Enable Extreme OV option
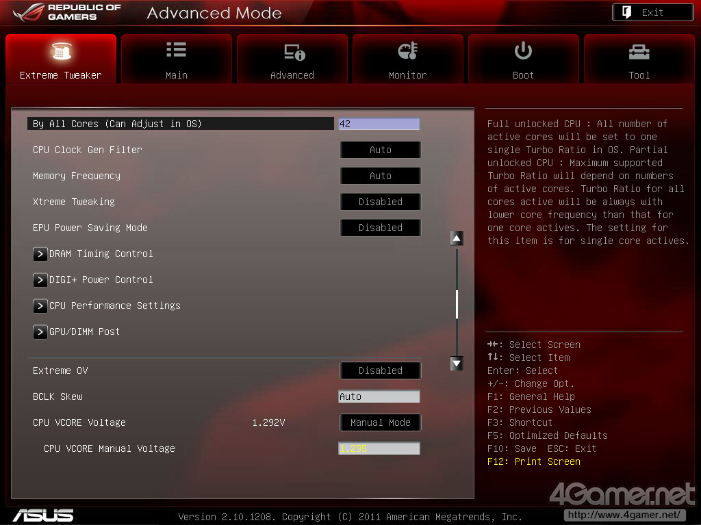The width and height of the screenshot is (701, 525). pos(380,371)
